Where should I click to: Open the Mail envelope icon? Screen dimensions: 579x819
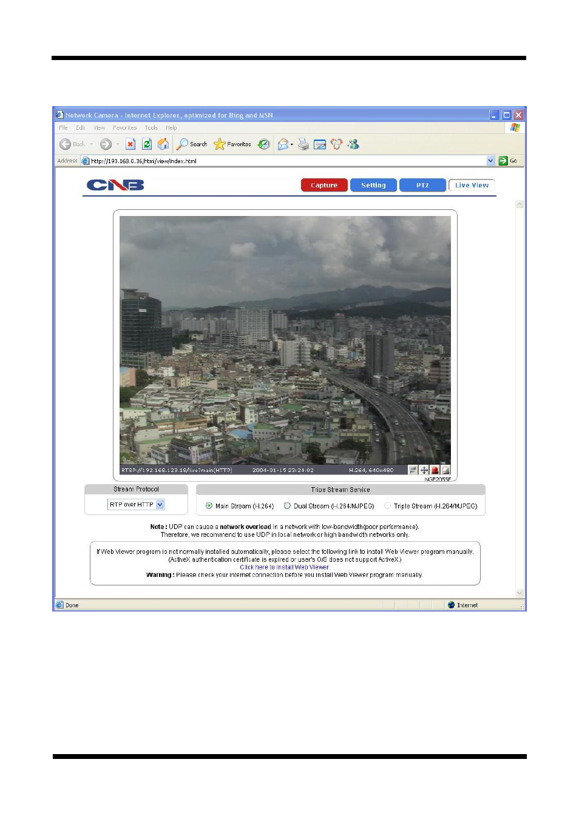point(283,144)
